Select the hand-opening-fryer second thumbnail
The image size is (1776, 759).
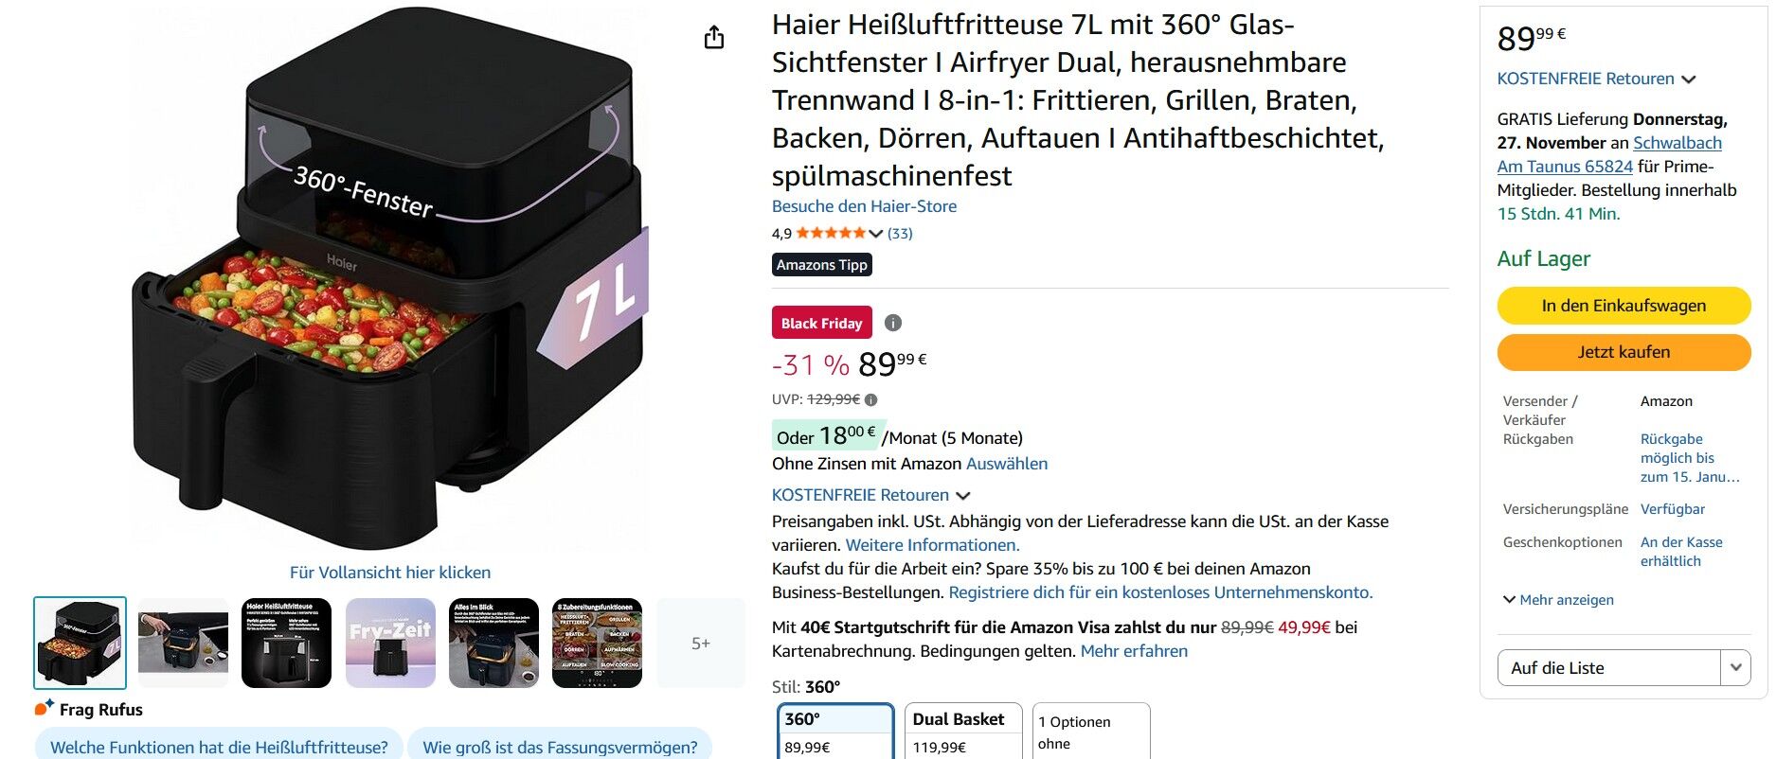pos(183,643)
